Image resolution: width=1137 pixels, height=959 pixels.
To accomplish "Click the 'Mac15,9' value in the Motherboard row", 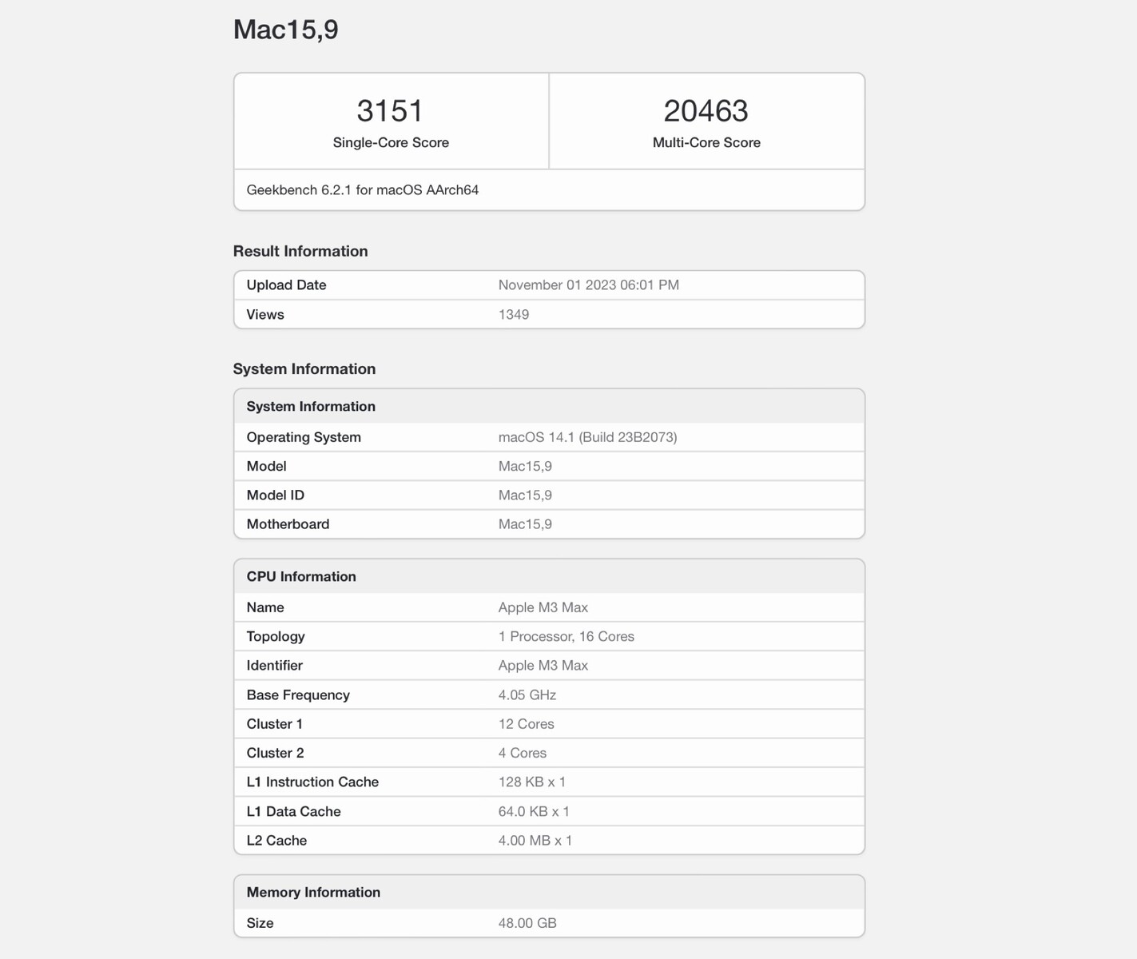I will (x=525, y=525).
